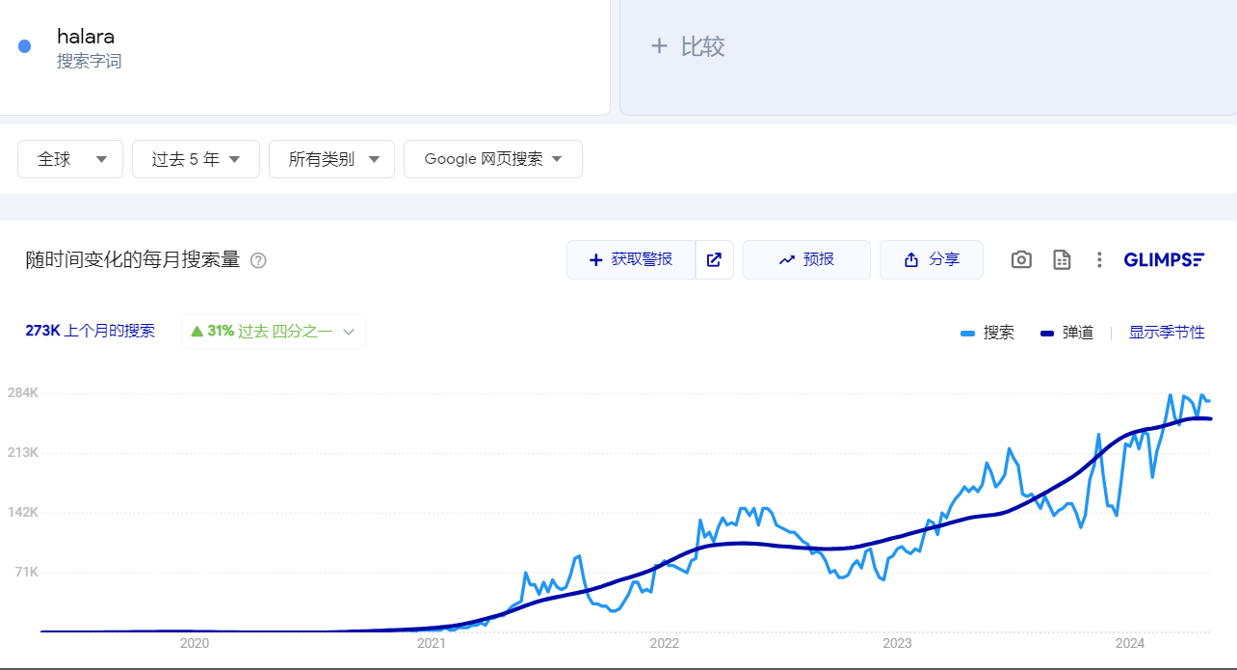Click the CSV export file icon
The width and height of the screenshot is (1237, 670).
pyautogui.click(x=1062, y=259)
